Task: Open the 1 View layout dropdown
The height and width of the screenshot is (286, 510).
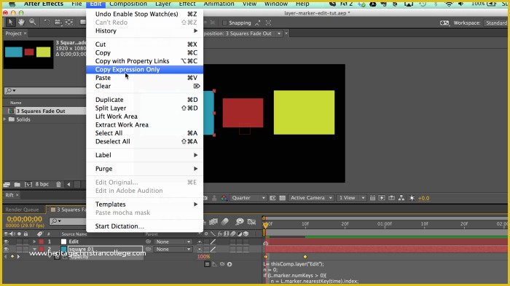Action: pos(351,198)
